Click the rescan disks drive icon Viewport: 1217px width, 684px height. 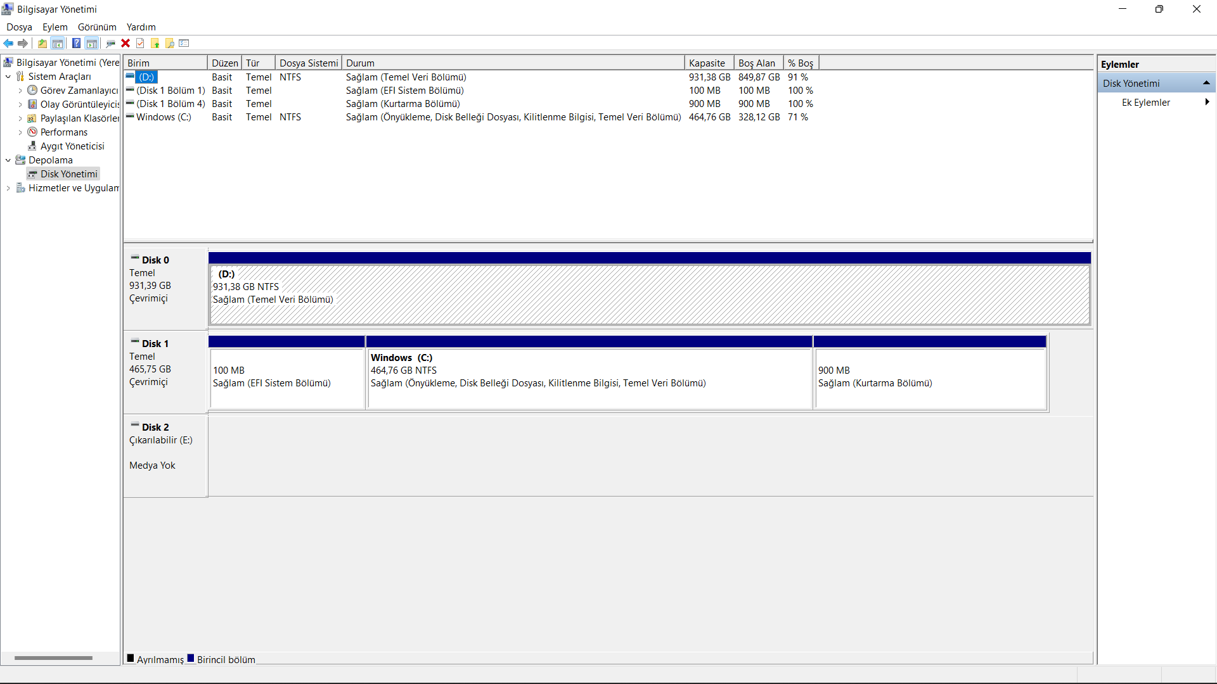[x=110, y=43]
